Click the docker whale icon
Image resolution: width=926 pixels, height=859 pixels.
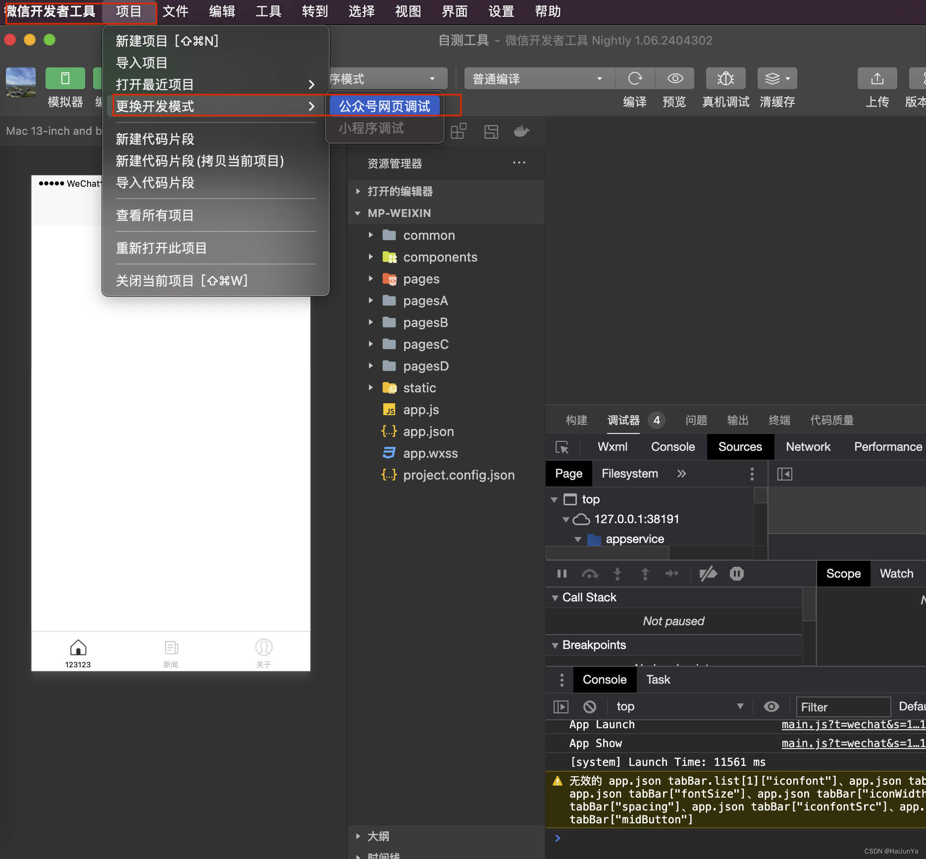tap(522, 131)
